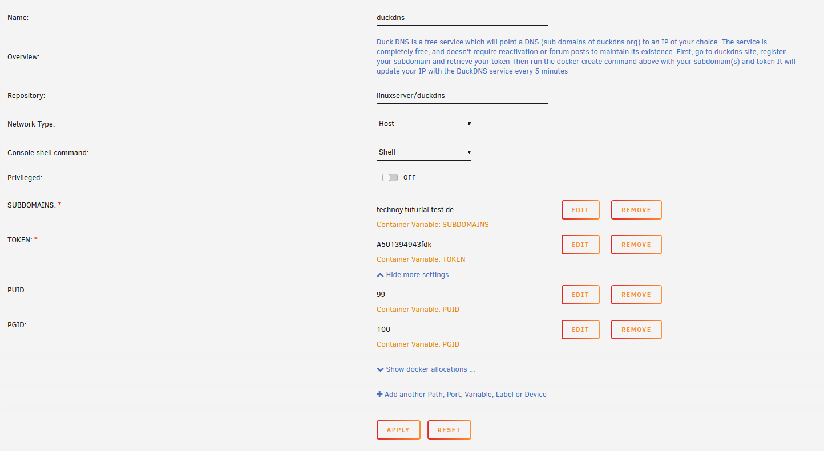Toggle the Privileged switch

pos(390,177)
